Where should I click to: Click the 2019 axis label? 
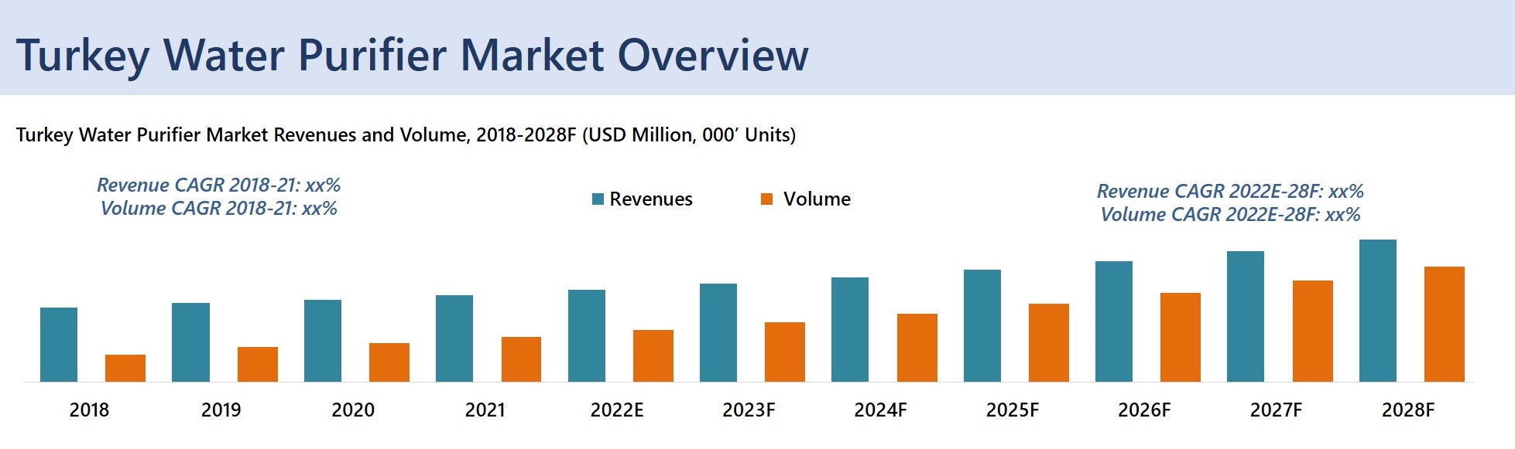[x=221, y=410]
